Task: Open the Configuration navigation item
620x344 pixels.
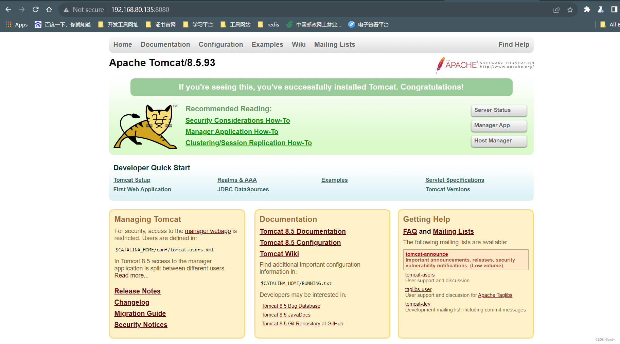Action: (221, 44)
